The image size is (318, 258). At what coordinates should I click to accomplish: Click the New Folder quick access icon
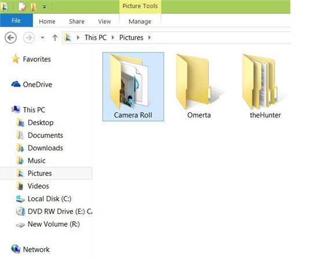tap(34, 7)
